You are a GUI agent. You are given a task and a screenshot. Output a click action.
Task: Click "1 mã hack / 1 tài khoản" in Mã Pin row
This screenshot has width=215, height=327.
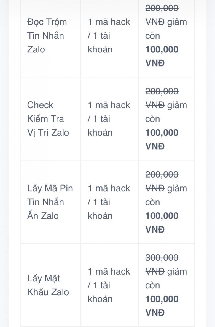(109, 202)
